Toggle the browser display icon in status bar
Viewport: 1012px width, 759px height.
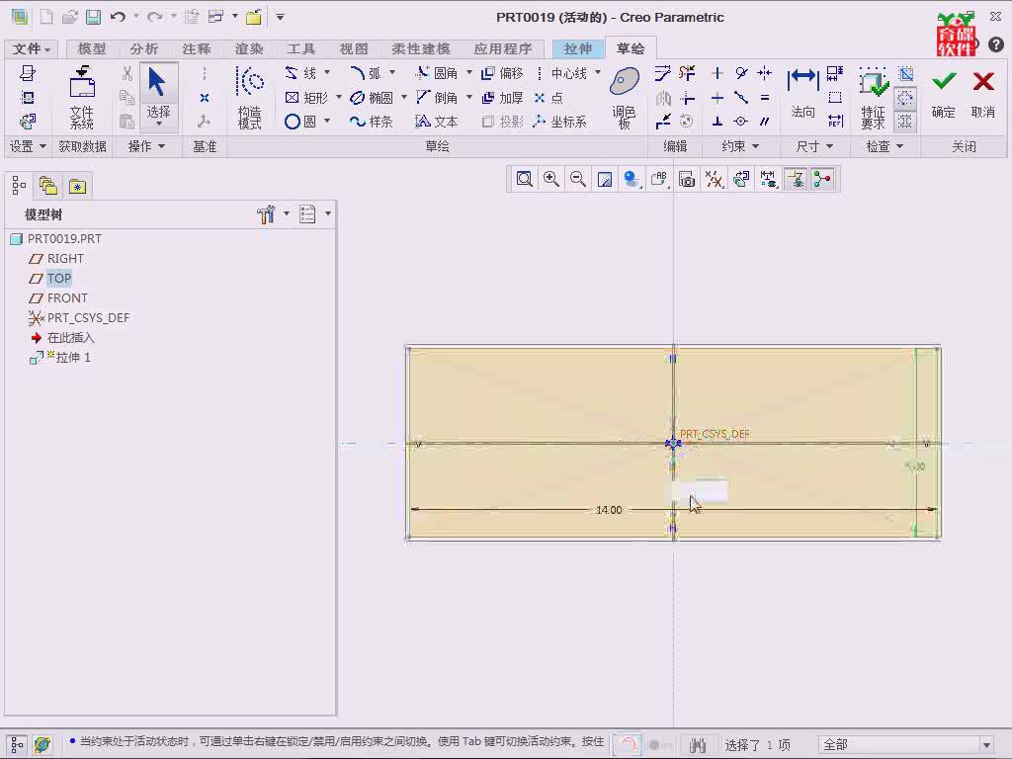click(42, 745)
